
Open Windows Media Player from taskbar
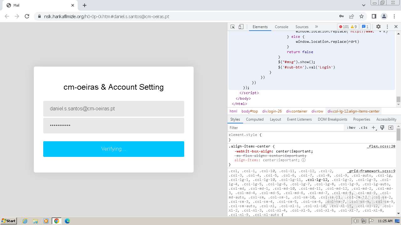[x=46, y=221]
